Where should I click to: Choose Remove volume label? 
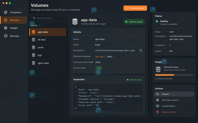[x=169, y=112]
